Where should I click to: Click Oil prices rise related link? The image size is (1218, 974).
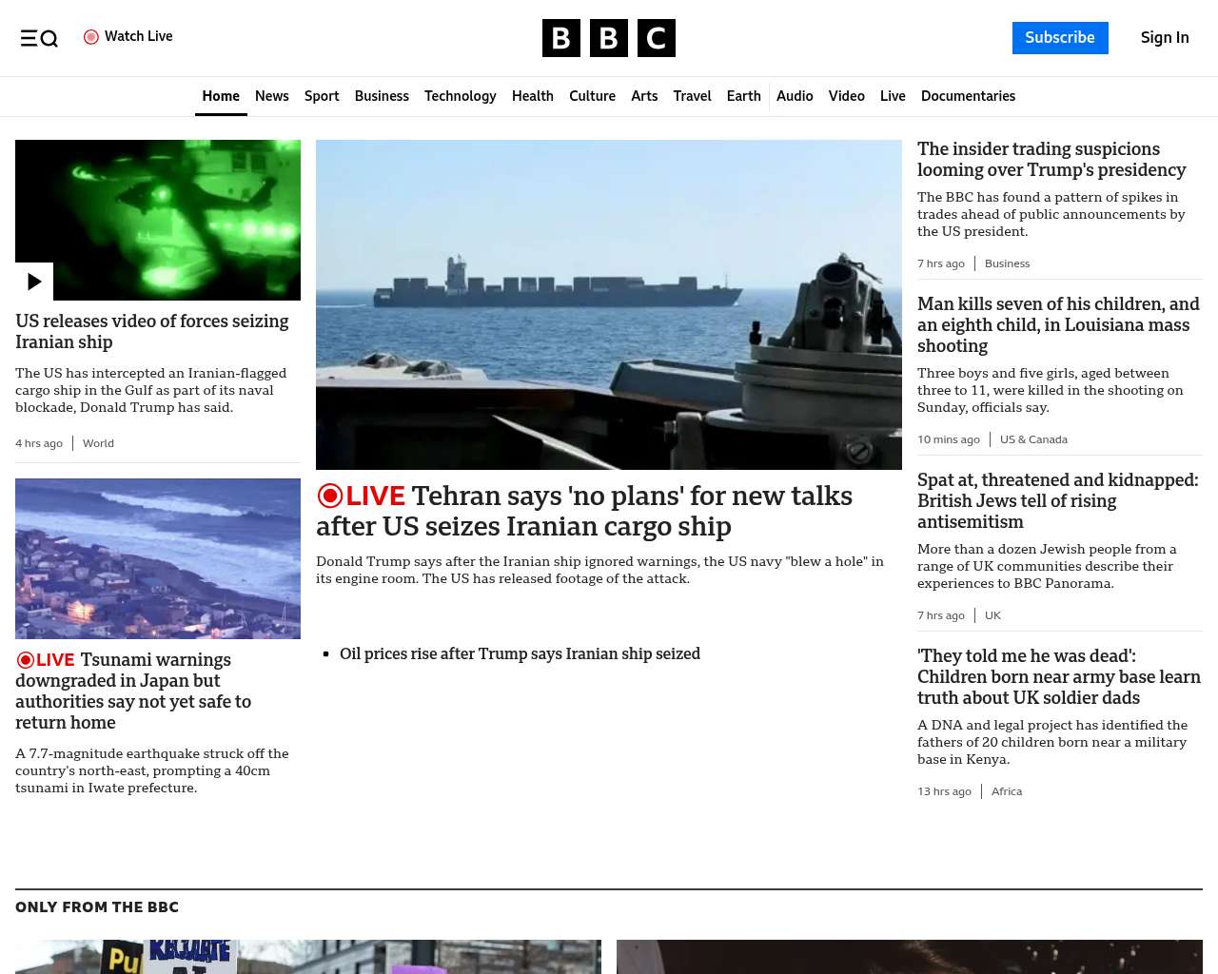click(520, 653)
